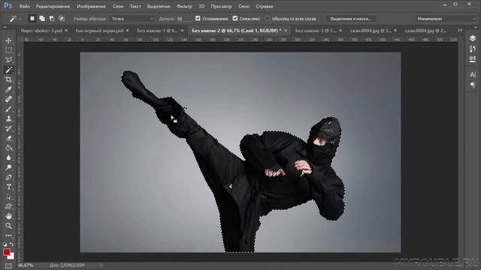The image size is (481, 270).
Task: Select the Eyedropper tool
Action: (8, 89)
